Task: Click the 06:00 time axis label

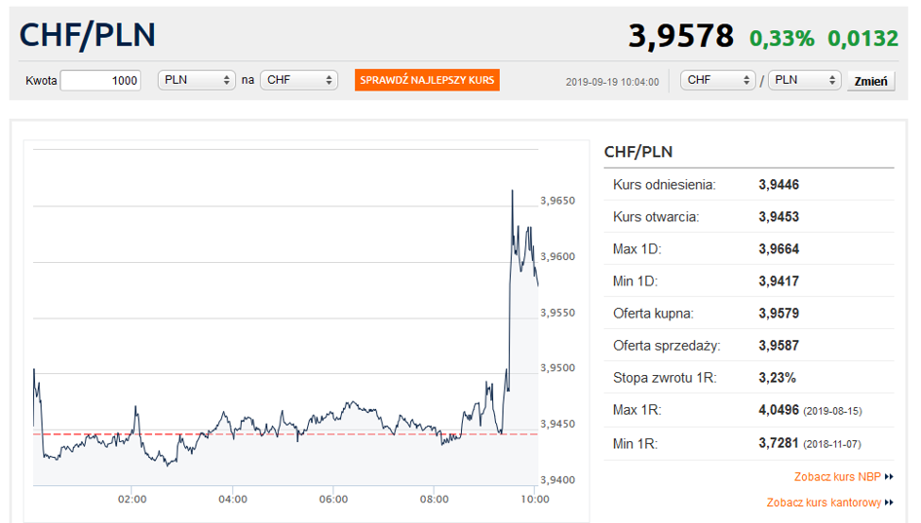Action: coord(333,500)
